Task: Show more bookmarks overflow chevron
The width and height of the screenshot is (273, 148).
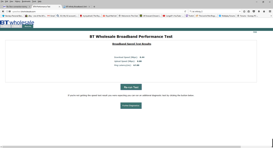Action: coord(271,16)
